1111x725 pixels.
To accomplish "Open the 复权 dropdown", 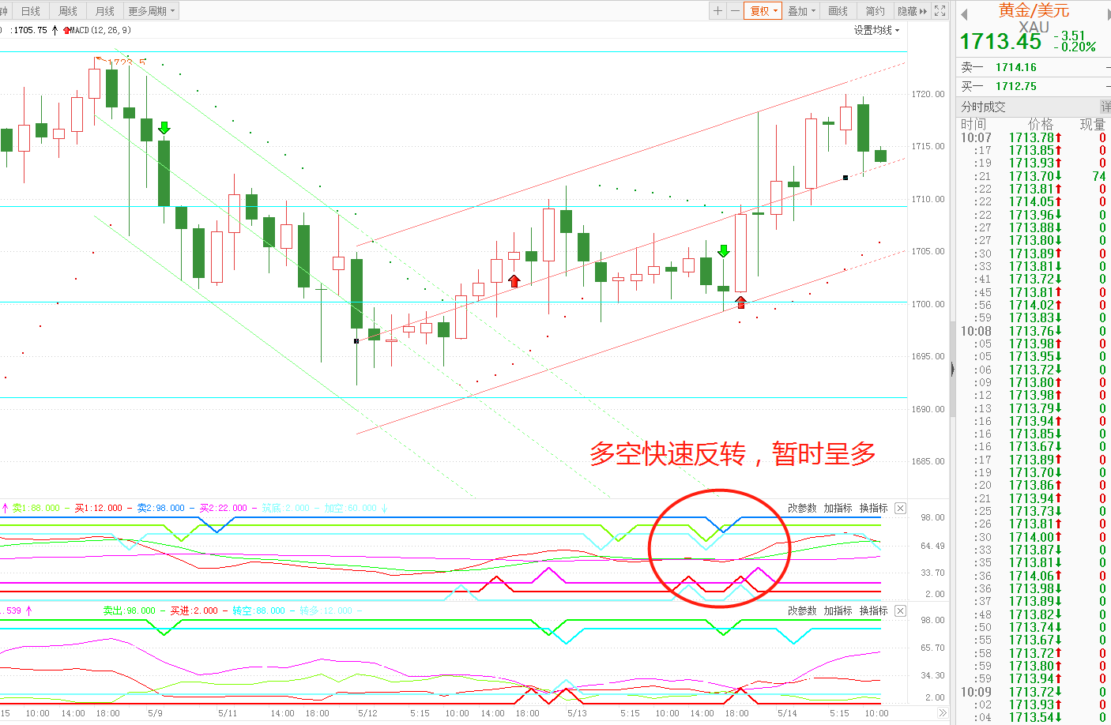I will coord(763,11).
